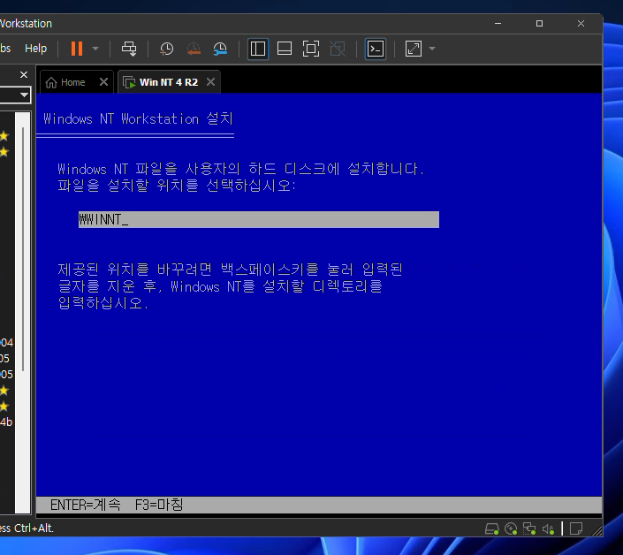Close the library side panel
623x555 pixels.
pyautogui.click(x=24, y=75)
